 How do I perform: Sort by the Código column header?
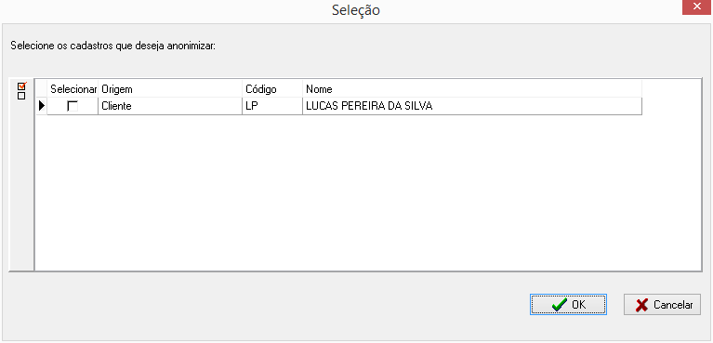(272, 88)
